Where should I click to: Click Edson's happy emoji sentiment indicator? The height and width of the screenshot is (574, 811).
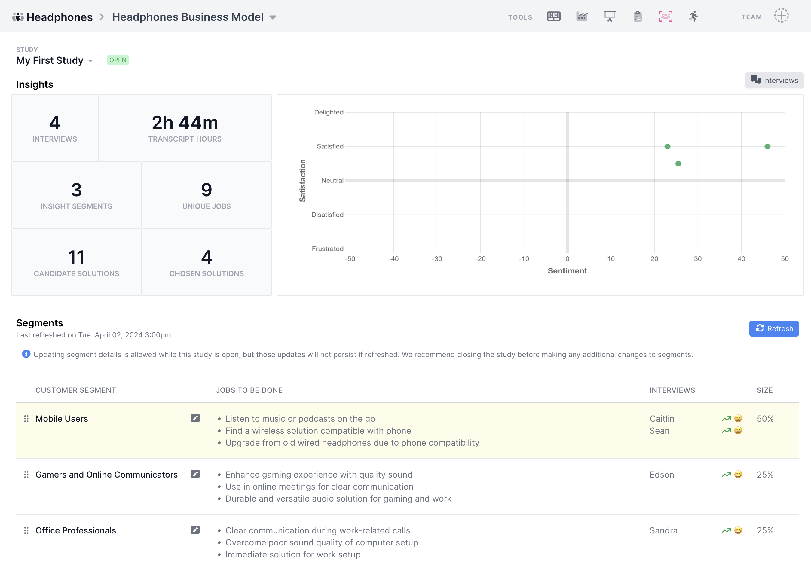738,474
